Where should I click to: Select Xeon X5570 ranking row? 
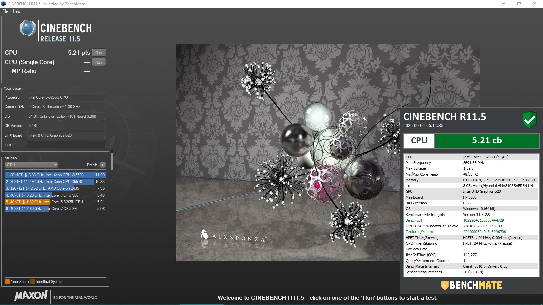55,182
